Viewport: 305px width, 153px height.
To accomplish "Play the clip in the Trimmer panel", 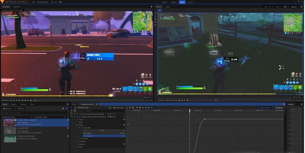I will [28, 100].
